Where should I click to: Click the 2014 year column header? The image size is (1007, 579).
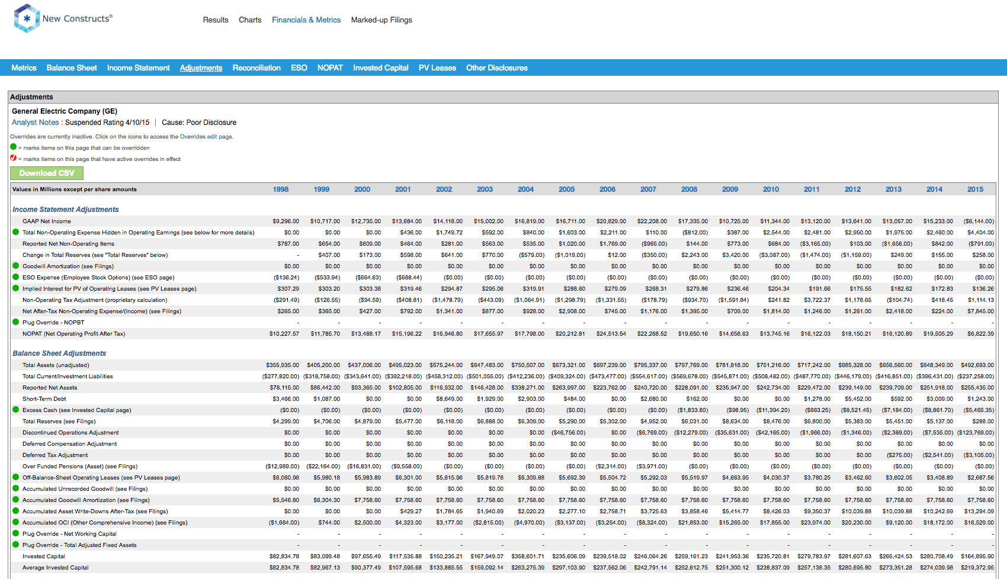pyautogui.click(x=935, y=189)
